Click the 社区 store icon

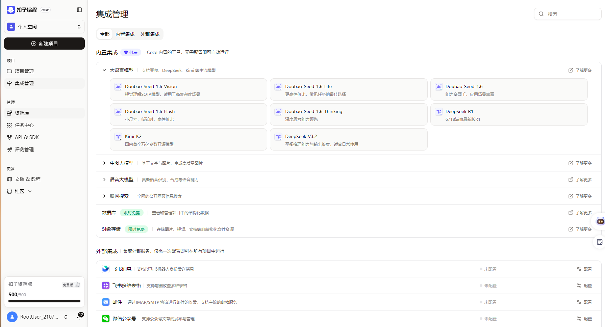(x=9, y=191)
